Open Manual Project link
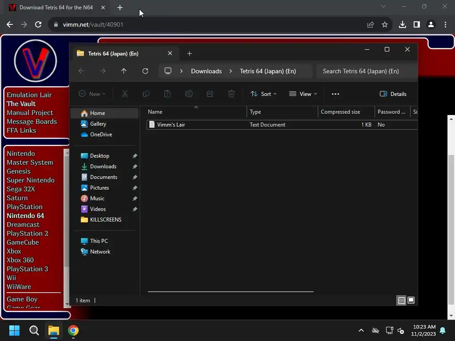455x341 pixels. click(30, 112)
